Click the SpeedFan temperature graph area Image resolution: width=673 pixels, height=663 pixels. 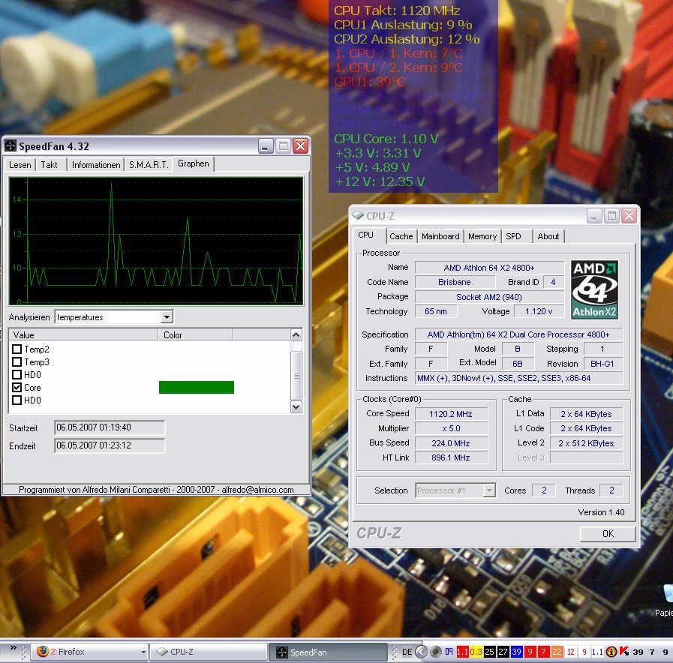156,241
